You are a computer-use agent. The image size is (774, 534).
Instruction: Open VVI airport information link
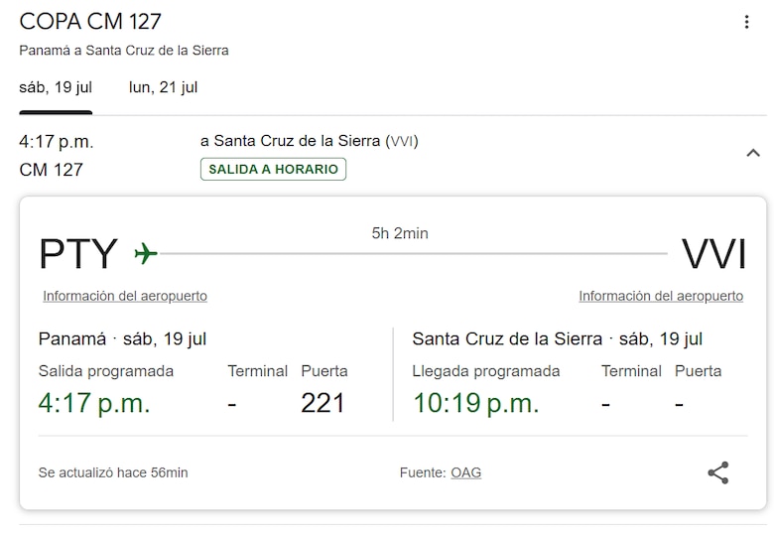click(661, 296)
